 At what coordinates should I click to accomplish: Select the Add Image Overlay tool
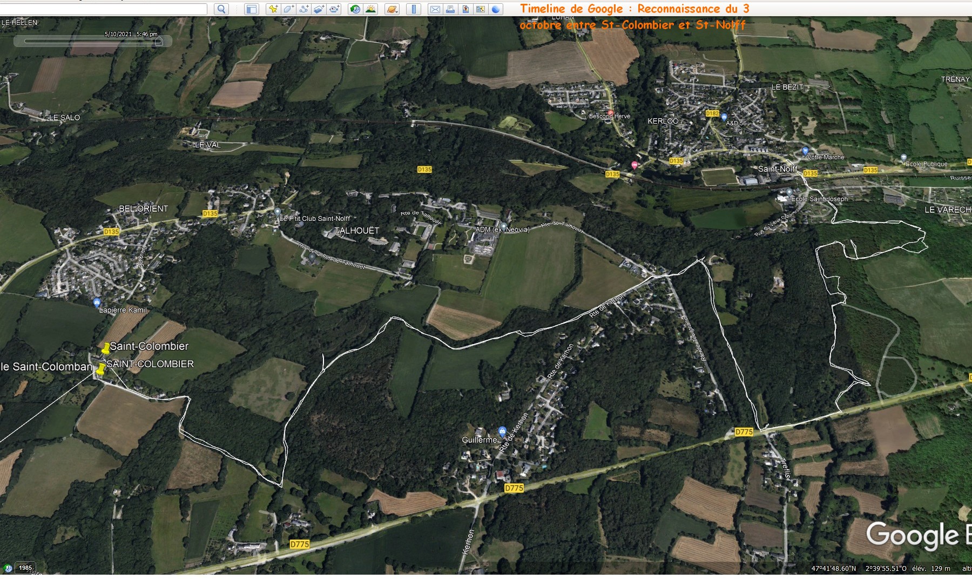319,9
